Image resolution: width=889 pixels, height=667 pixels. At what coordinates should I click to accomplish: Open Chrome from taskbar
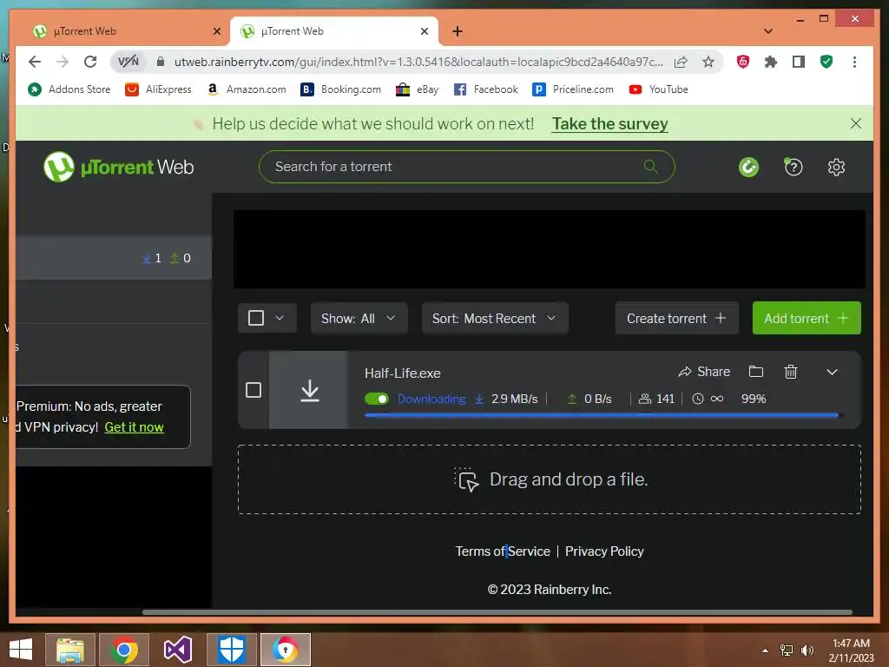coord(123,650)
